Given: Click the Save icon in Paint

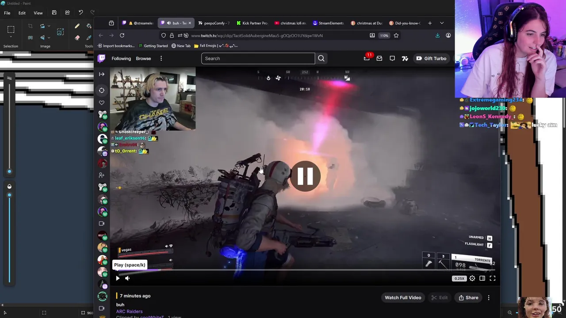Looking at the screenshot, I should 54,13.
